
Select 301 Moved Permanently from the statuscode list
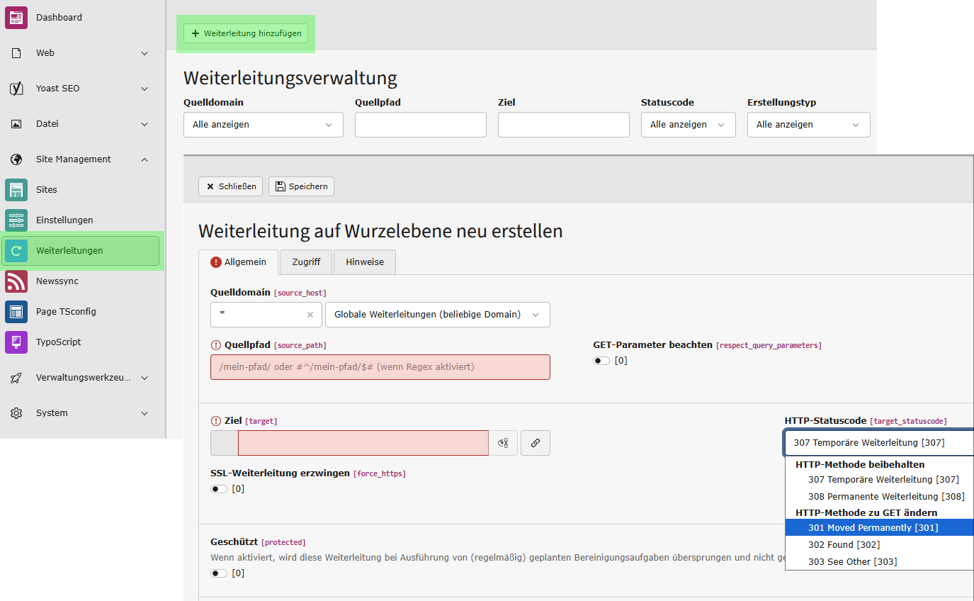click(872, 527)
